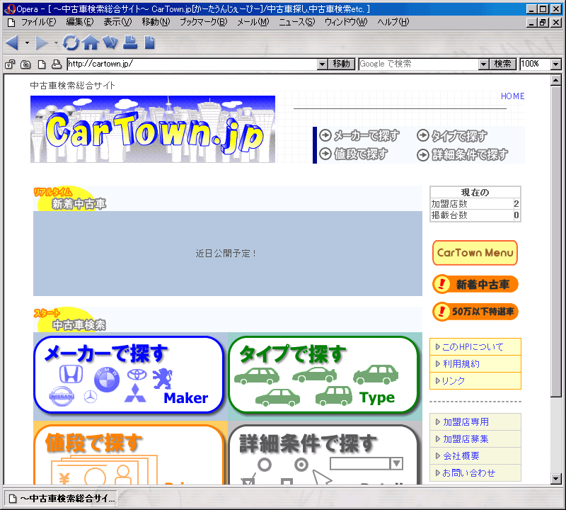Open the 会社概要 link

(461, 455)
